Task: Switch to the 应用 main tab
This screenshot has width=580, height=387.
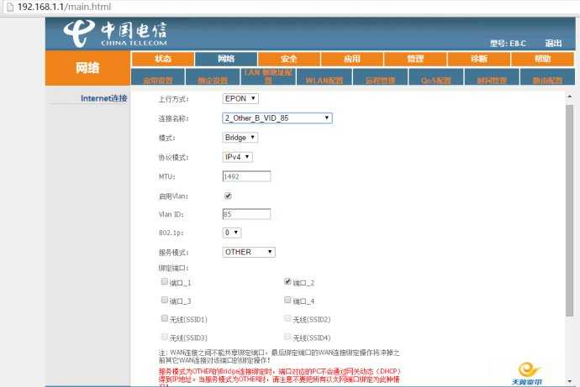Action: point(352,59)
